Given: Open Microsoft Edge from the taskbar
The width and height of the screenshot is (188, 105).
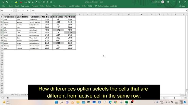Looking at the screenshot, I should tap(110, 102).
